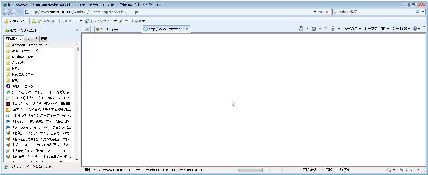
Task: Open the「プレイステーション」やり過ぎ favorite
Action: (39, 145)
